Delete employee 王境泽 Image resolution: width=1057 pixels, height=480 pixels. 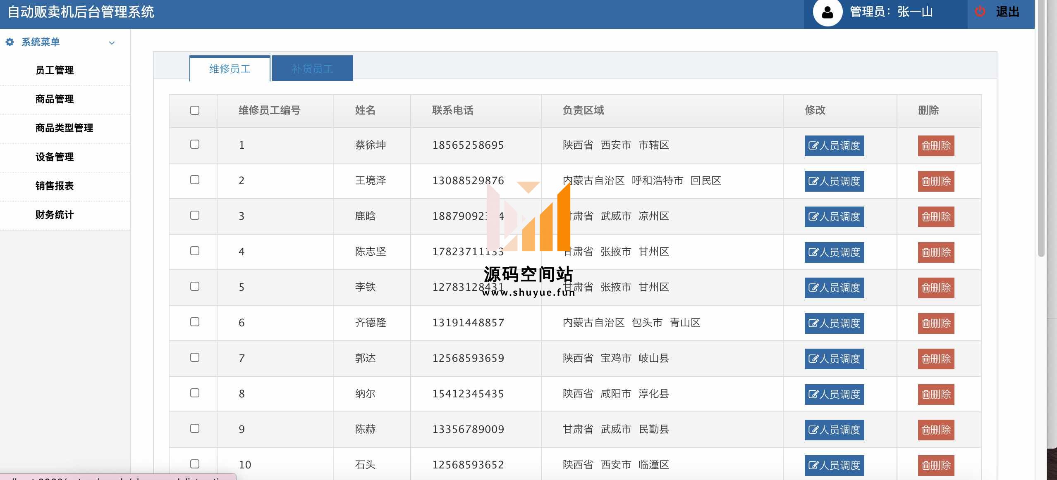point(936,181)
